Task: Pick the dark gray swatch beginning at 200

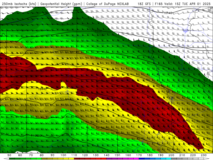Action: pos(174,159)
